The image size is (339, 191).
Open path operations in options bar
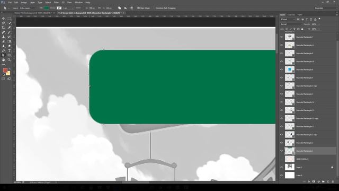click(120, 8)
